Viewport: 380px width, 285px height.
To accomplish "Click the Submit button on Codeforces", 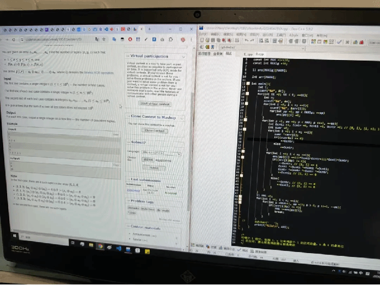I will 154,168.
